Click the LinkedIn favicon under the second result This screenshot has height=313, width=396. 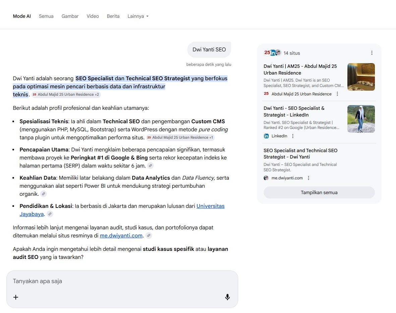click(x=266, y=136)
